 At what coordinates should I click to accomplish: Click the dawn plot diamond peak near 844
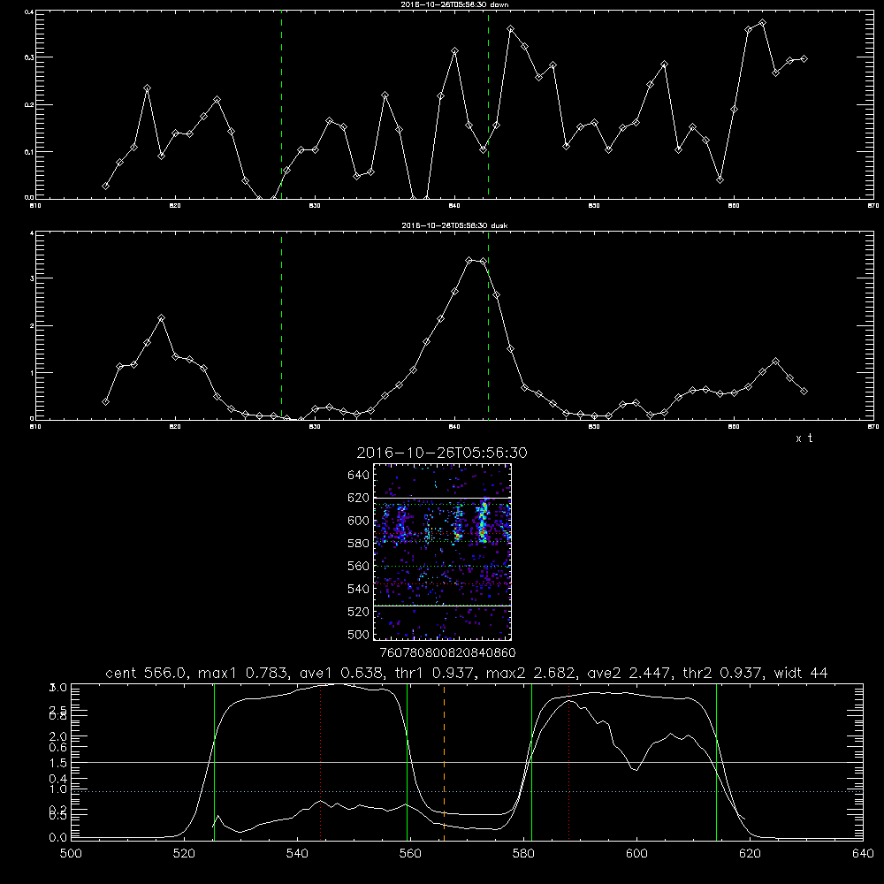(511, 29)
